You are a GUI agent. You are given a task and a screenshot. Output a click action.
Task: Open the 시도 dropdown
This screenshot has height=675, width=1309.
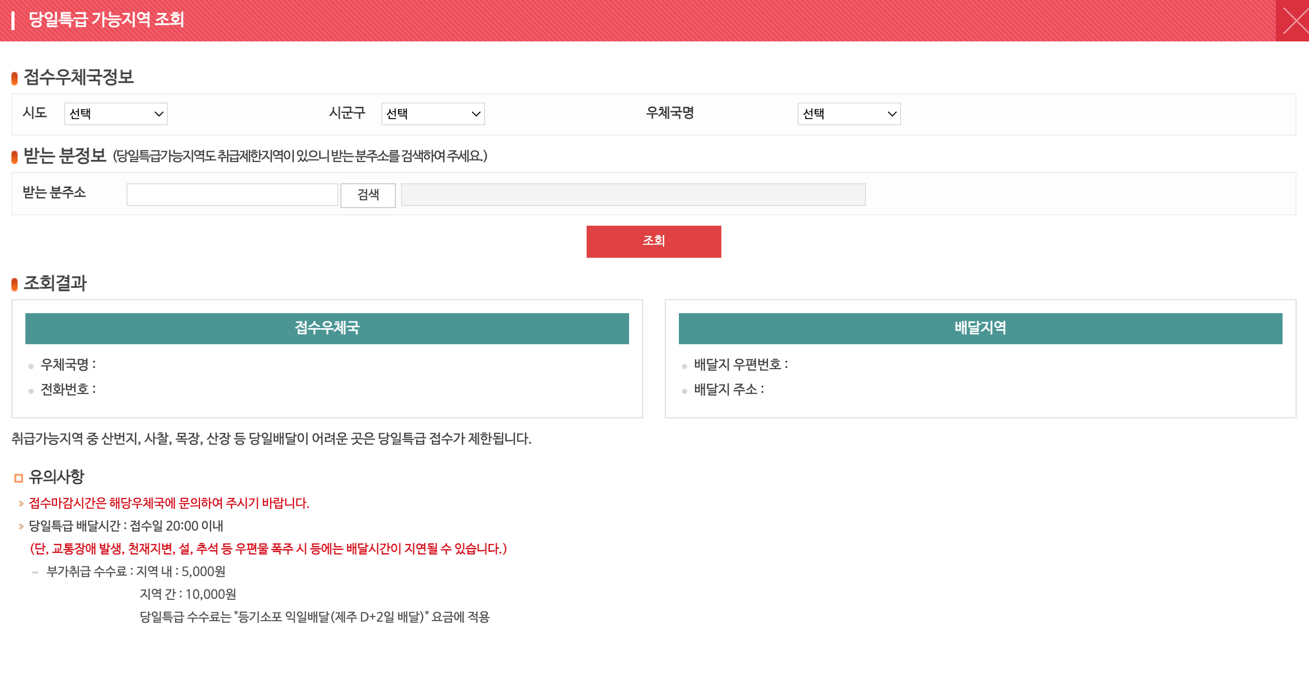[116, 114]
